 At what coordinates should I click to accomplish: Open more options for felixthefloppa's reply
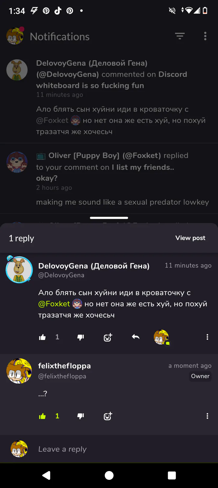(x=207, y=416)
